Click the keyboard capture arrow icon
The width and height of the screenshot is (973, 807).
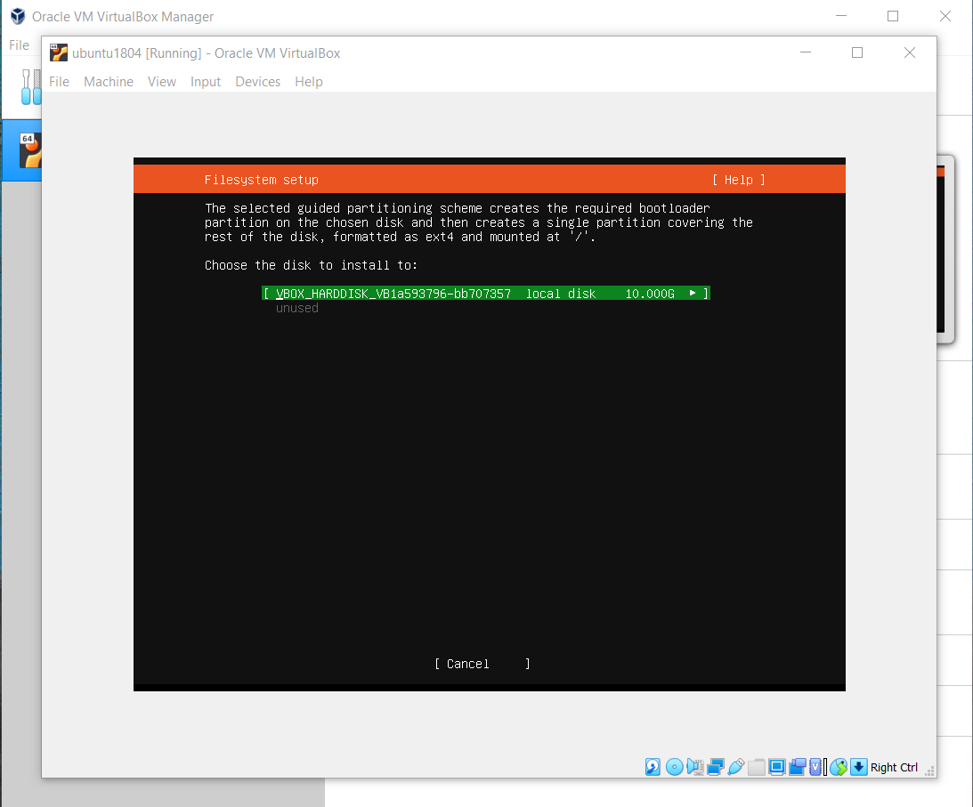(x=858, y=767)
